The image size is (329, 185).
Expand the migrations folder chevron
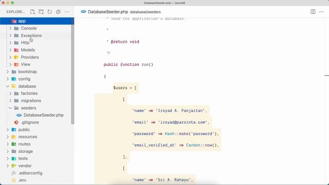[10, 101]
